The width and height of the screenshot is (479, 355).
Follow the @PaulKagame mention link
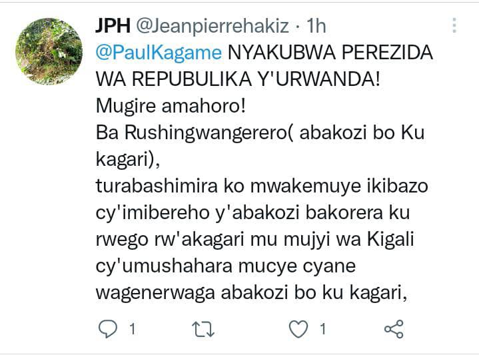[159, 53]
